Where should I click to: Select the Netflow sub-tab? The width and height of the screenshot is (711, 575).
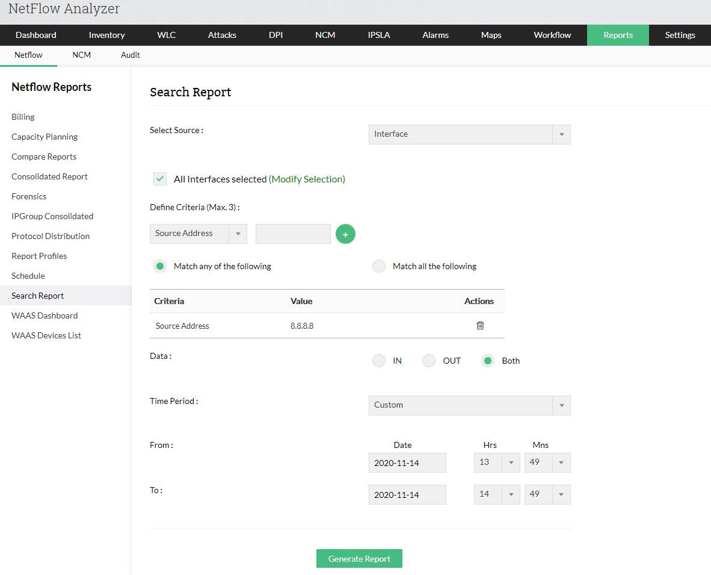[28, 55]
